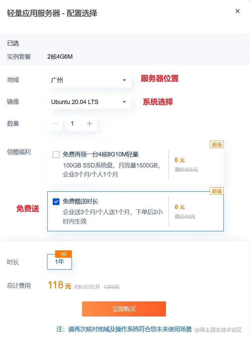Click the 超值 badge on 免费赠送时长 offer
250x341 pixels.
(216, 191)
